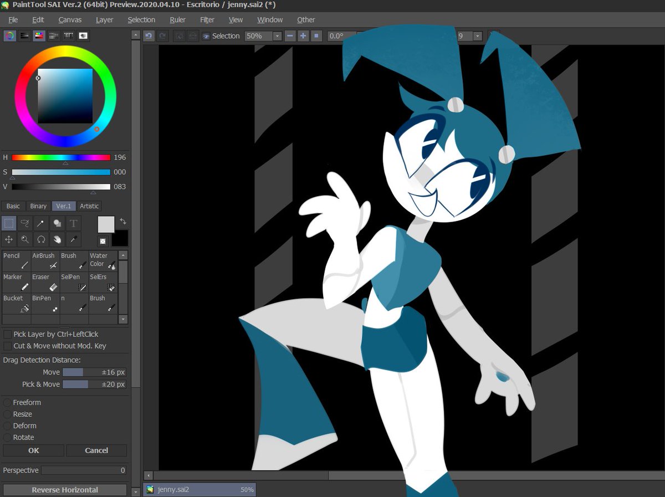Switch to the Binary brush tab

(38, 206)
